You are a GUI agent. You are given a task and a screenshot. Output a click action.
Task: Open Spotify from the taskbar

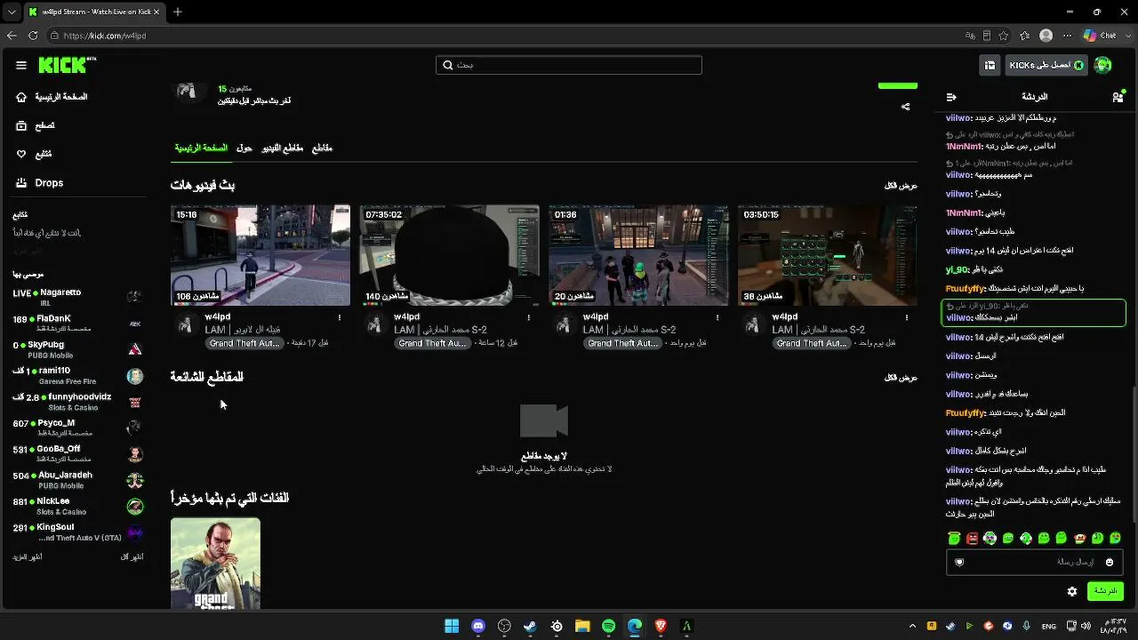608,626
